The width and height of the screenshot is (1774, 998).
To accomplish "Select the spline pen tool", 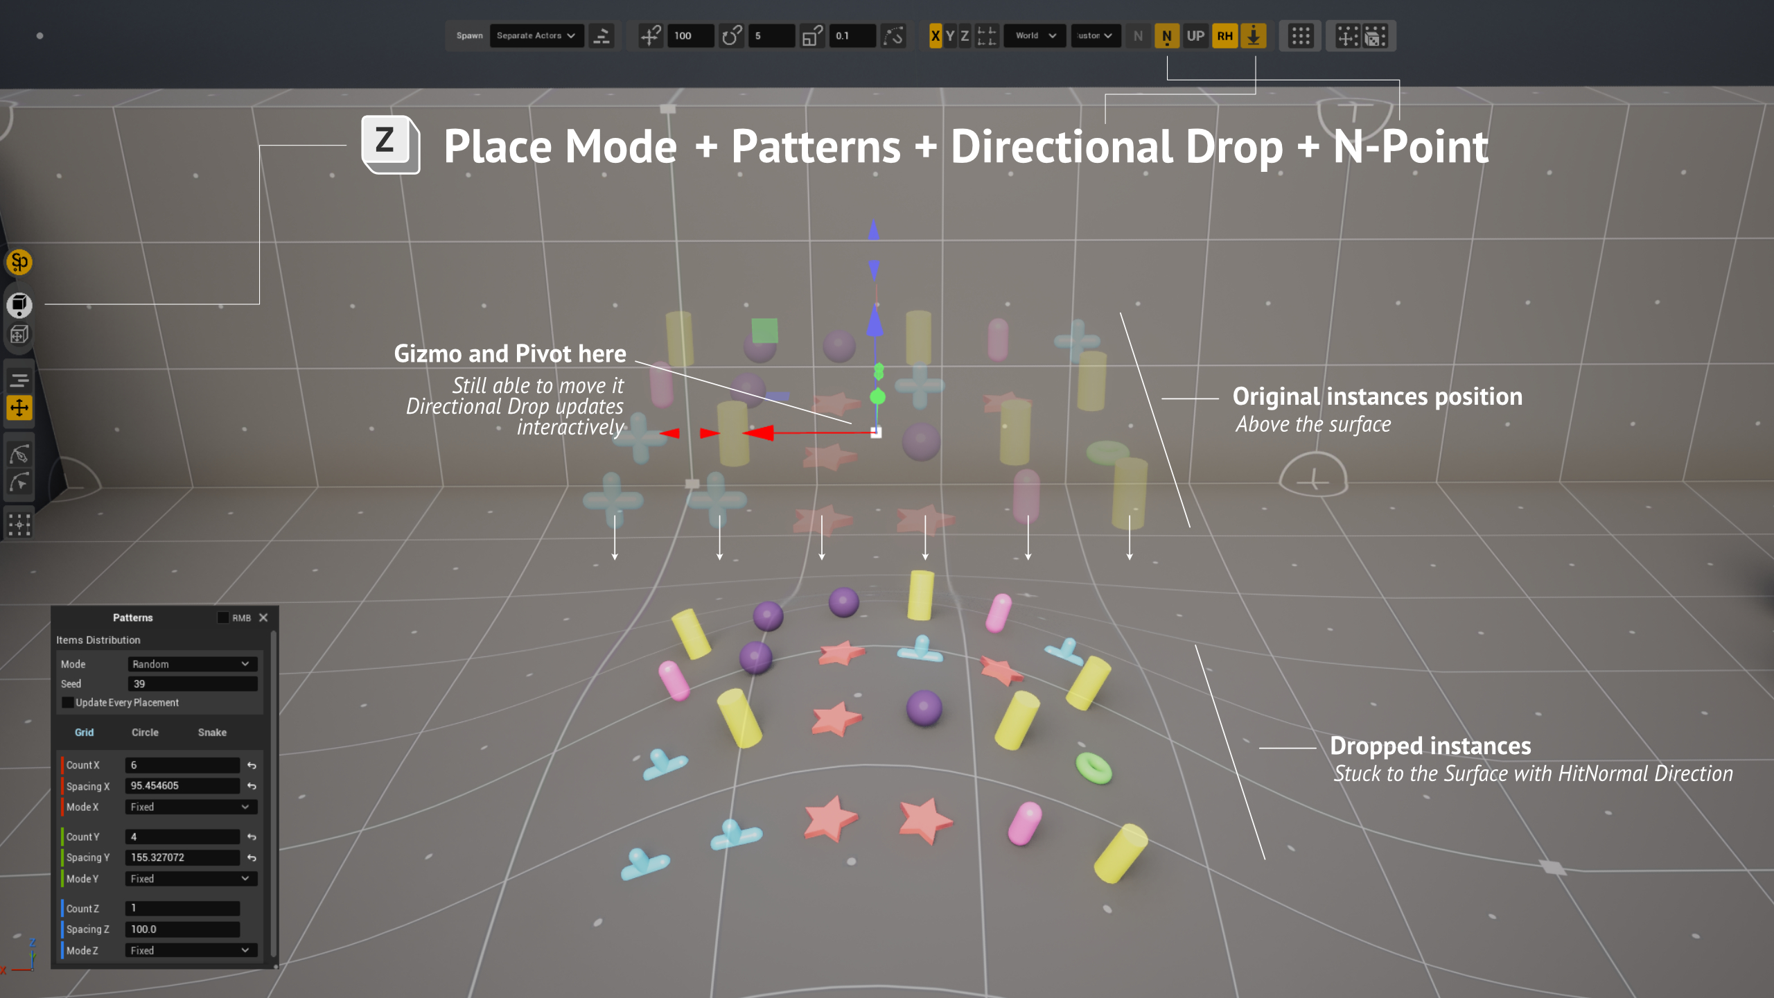I will coord(19,455).
